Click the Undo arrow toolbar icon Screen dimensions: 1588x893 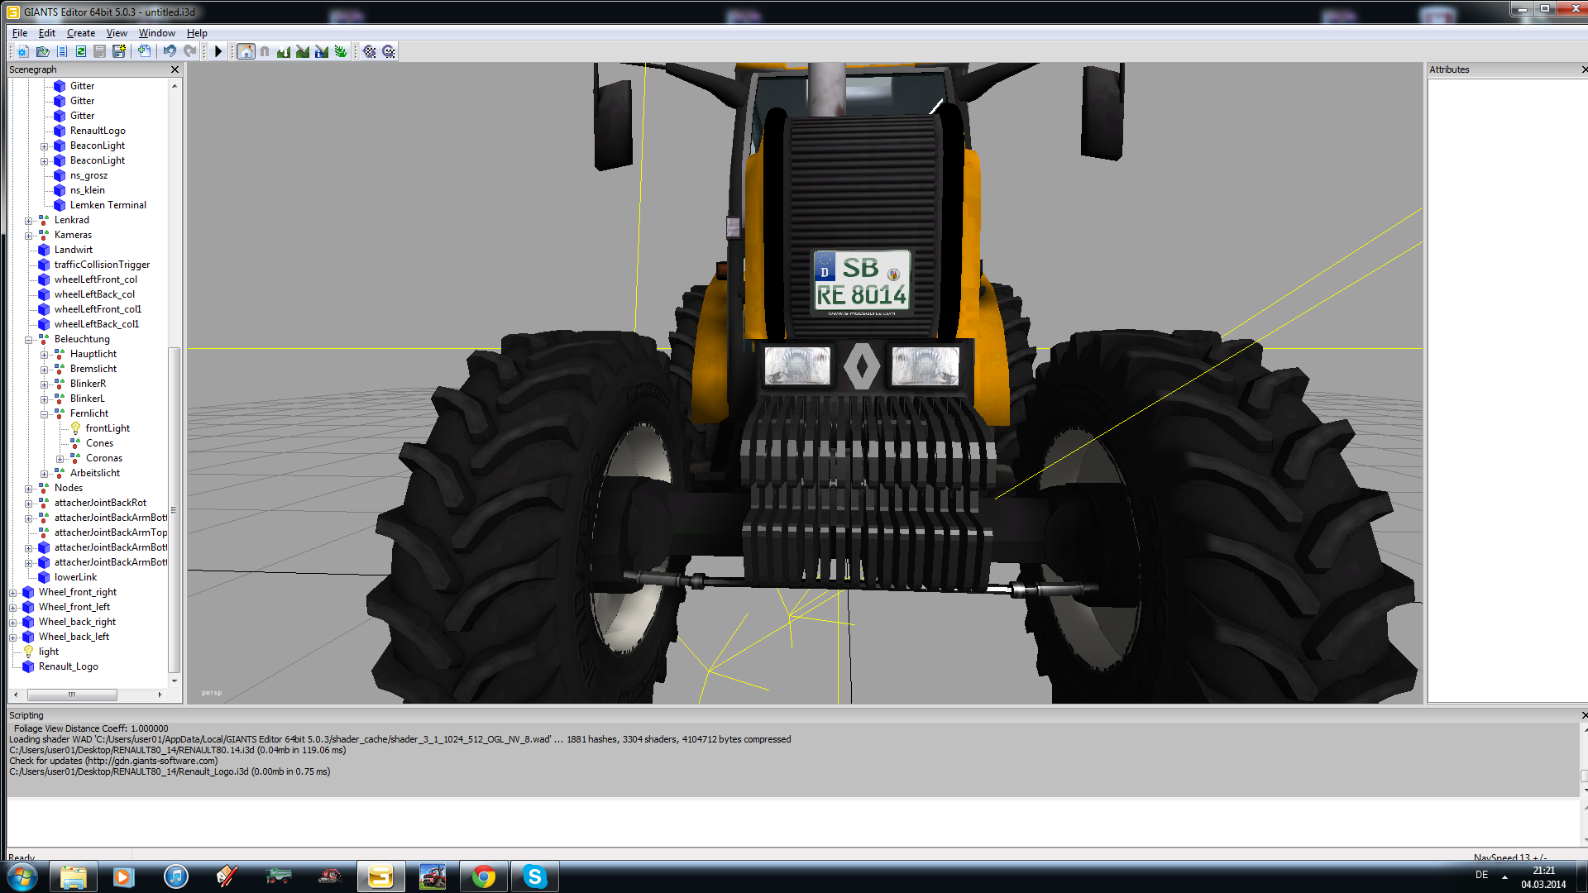(170, 51)
